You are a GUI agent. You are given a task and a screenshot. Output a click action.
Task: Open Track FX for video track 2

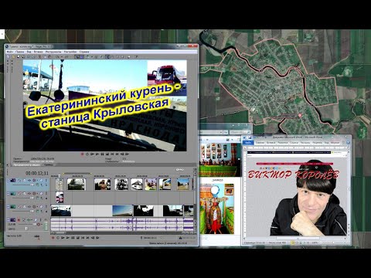pos(29,193)
